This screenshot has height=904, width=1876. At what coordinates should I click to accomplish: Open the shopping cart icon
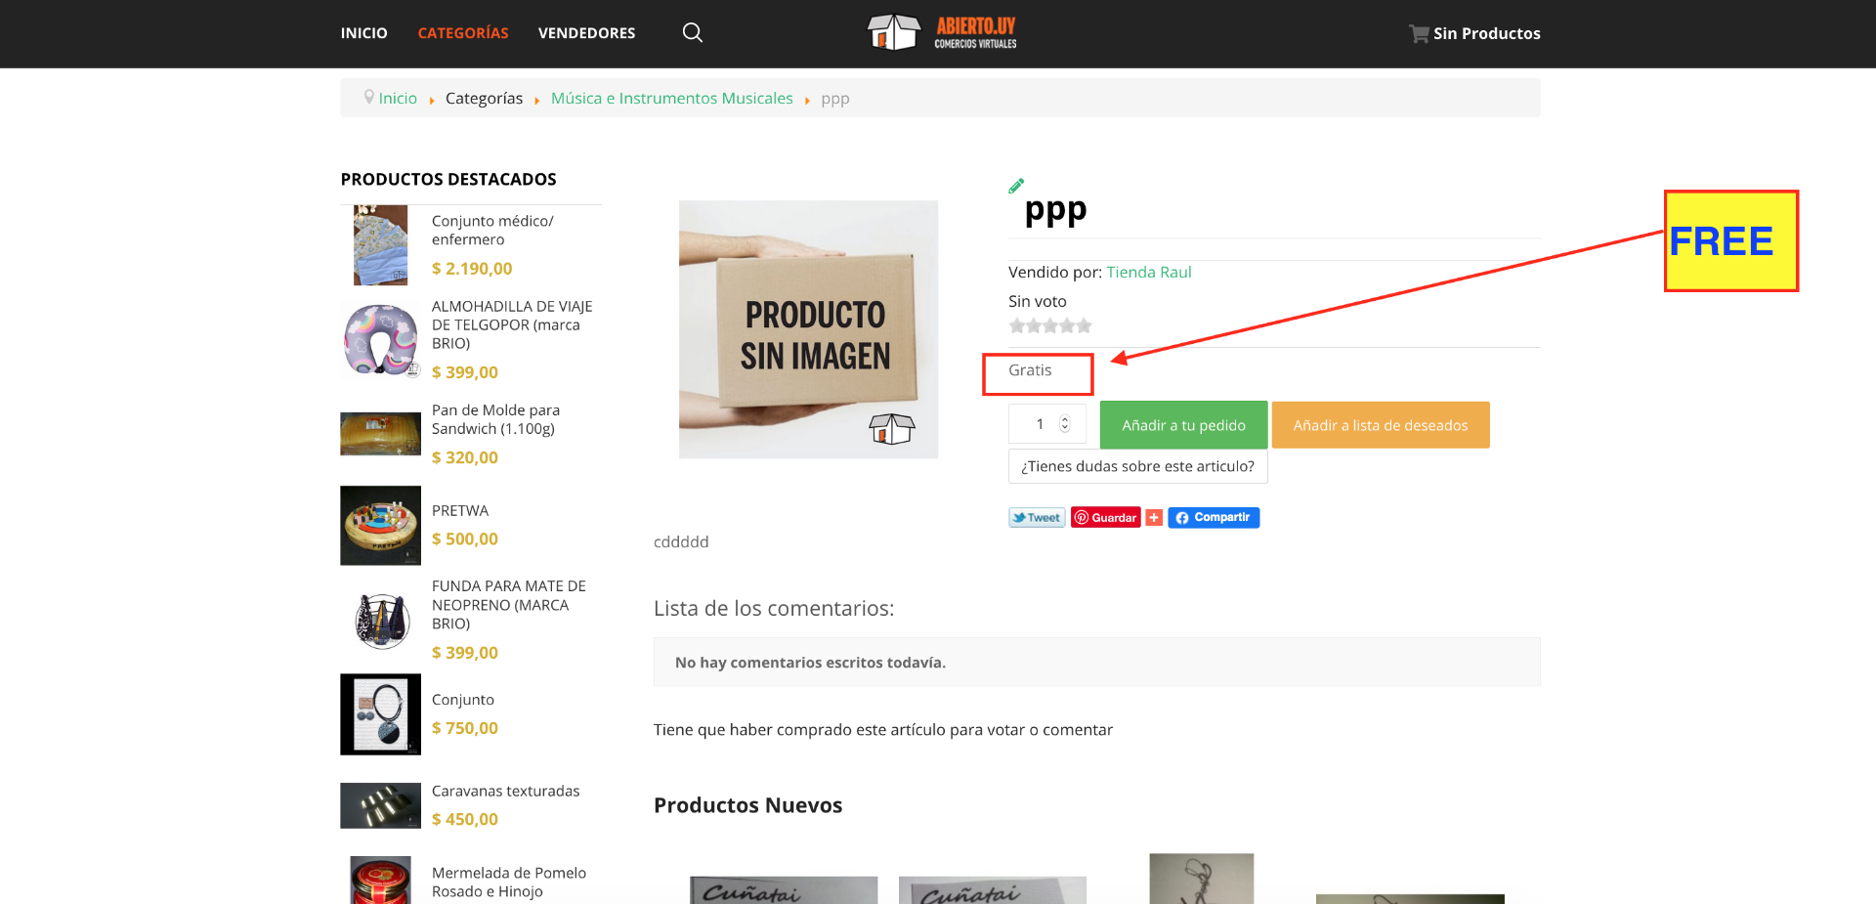point(1418,33)
